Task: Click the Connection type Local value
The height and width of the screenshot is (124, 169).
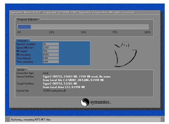Action: pos(45,73)
